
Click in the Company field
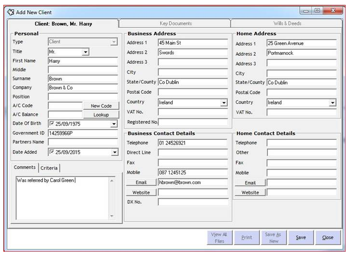[x=83, y=88]
